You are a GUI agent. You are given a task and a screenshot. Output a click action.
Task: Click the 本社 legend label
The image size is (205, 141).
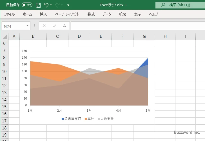coord(91,119)
